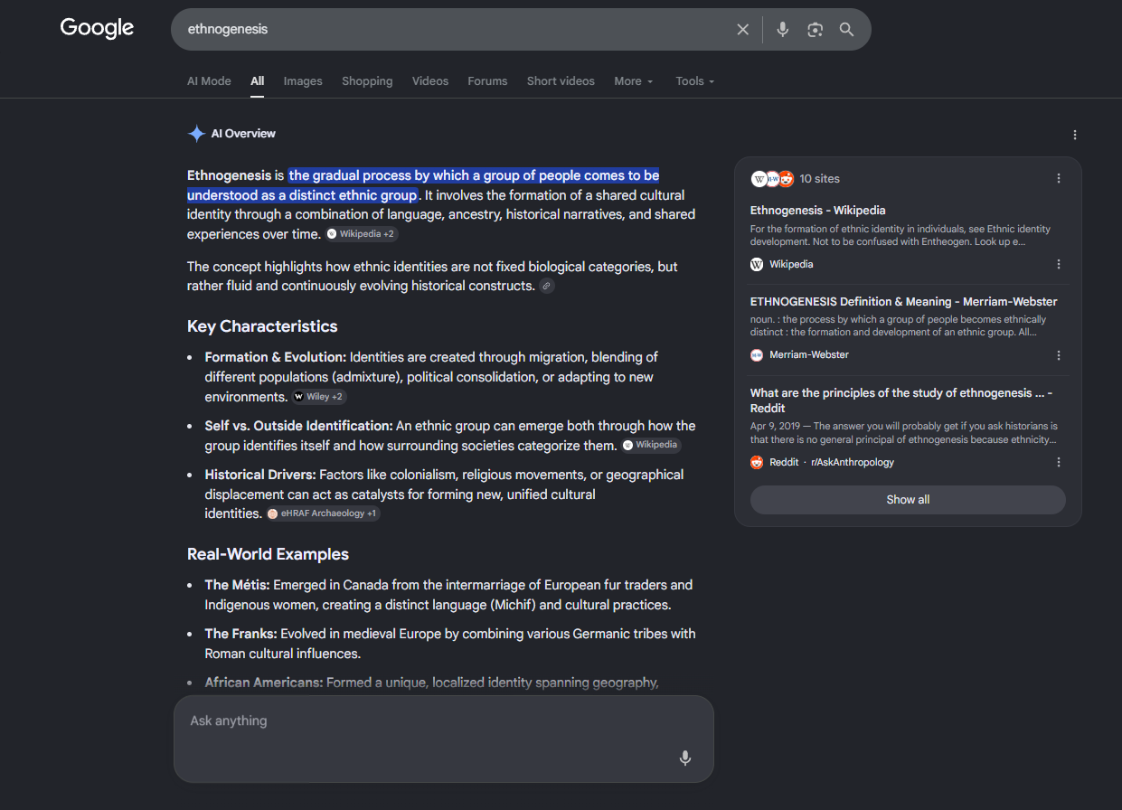Clear the search box with the X icon
Screen dimensions: 1122x810
[743, 30]
